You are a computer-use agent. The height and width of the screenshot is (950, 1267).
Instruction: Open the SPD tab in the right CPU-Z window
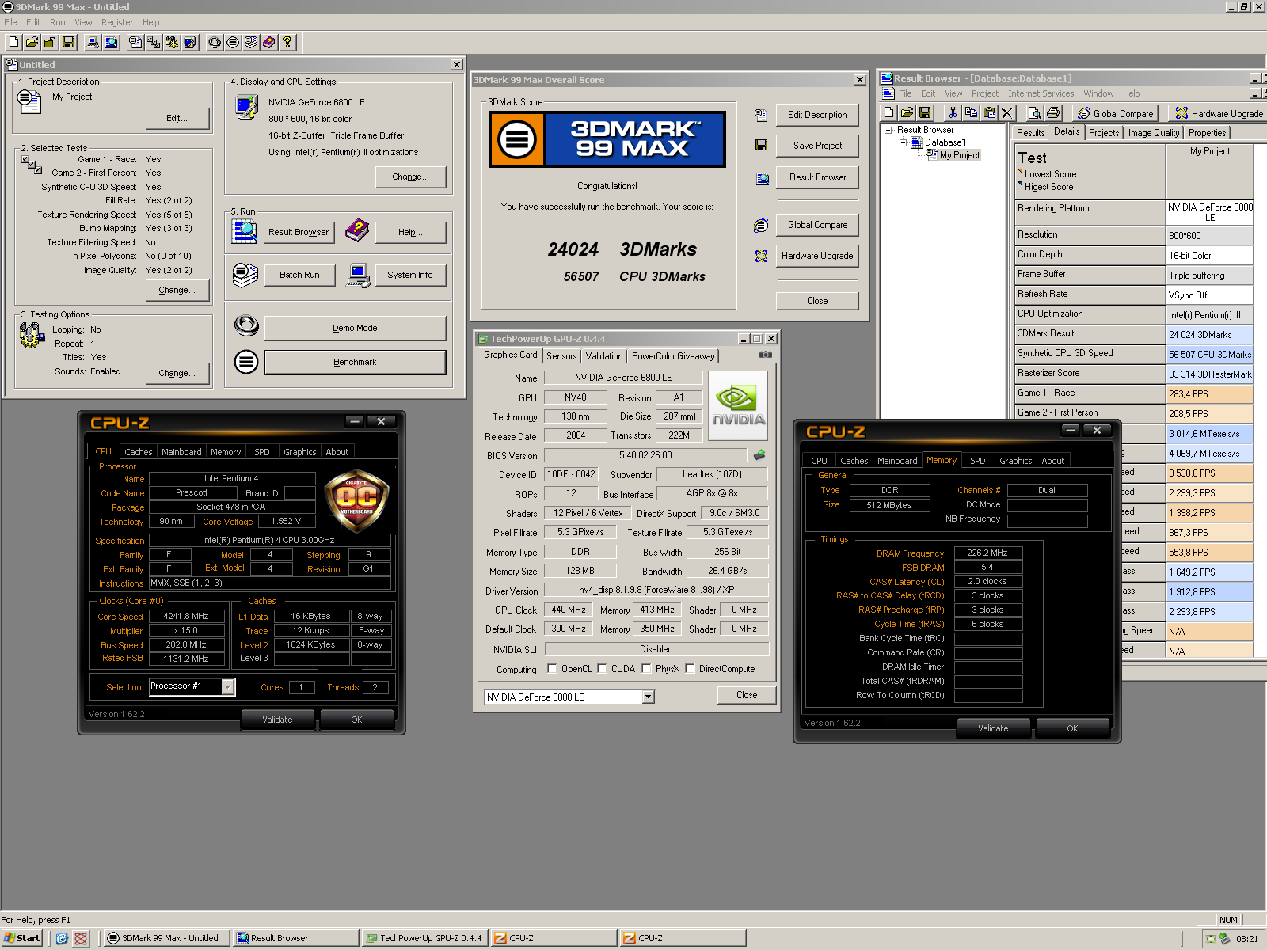pyautogui.click(x=978, y=460)
